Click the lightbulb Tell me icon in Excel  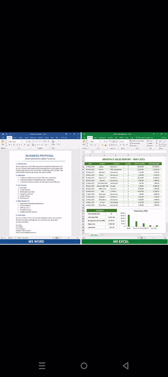pyautogui.click(x=136, y=137)
